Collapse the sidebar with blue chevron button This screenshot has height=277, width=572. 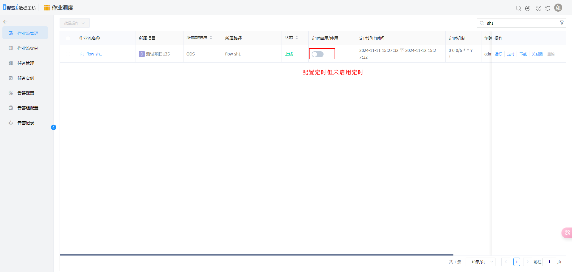[54, 127]
